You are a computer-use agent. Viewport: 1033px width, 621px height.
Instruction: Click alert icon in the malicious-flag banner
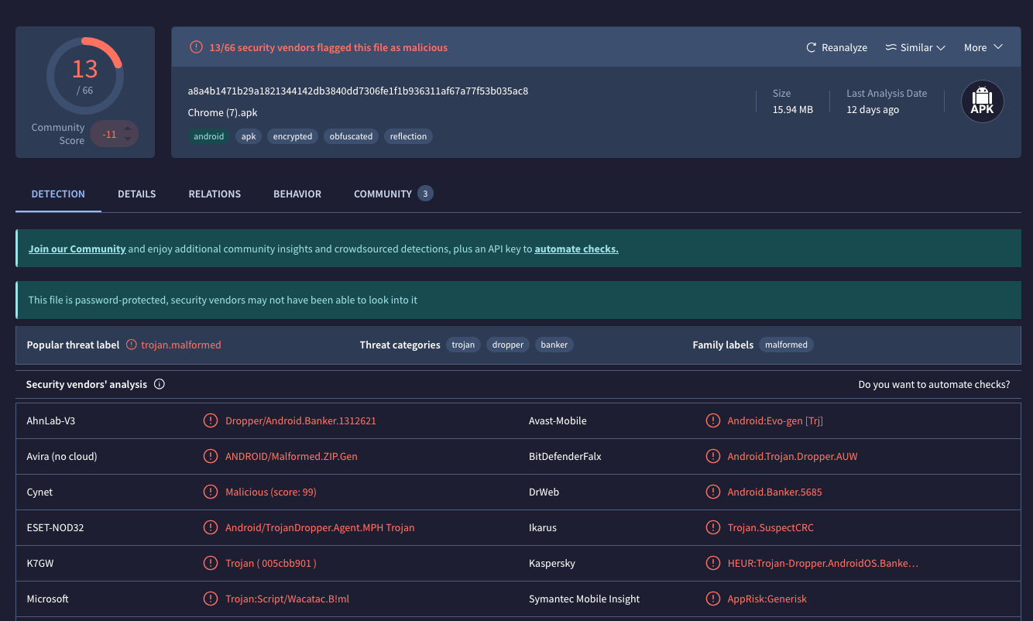tap(197, 47)
